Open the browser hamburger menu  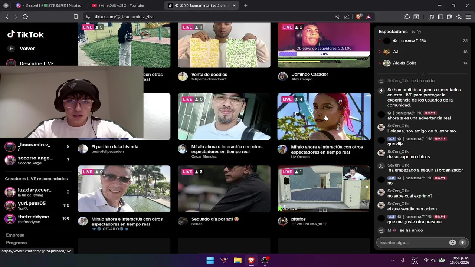pyautogui.click(x=468, y=17)
